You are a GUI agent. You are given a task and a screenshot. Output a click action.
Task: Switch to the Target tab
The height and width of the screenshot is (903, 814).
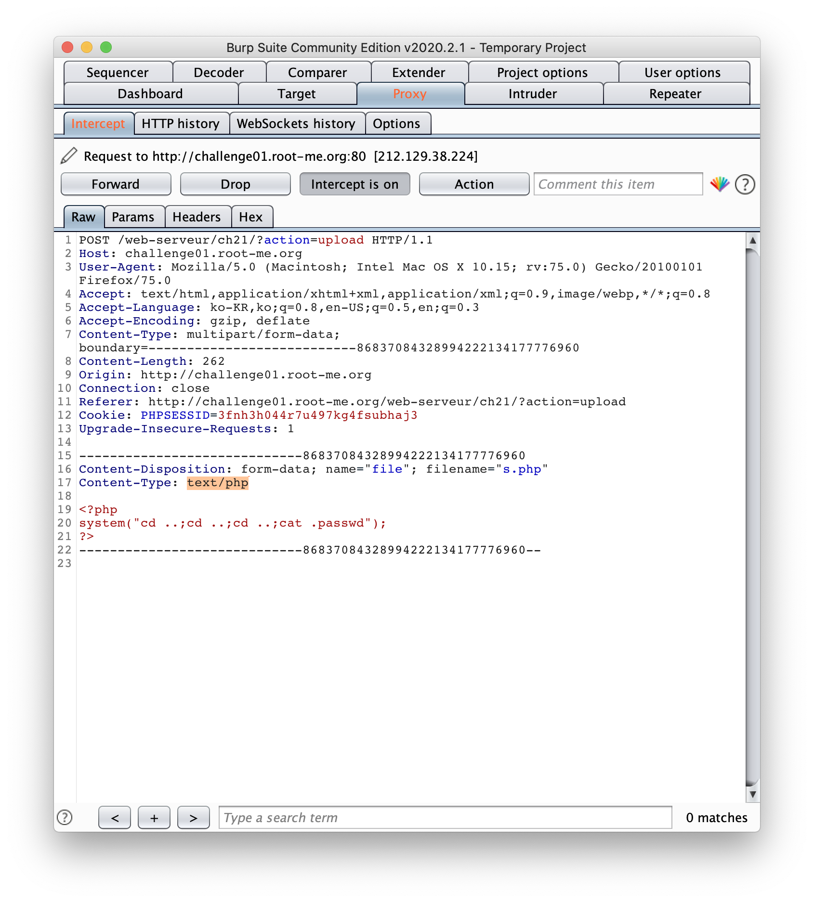297,93
